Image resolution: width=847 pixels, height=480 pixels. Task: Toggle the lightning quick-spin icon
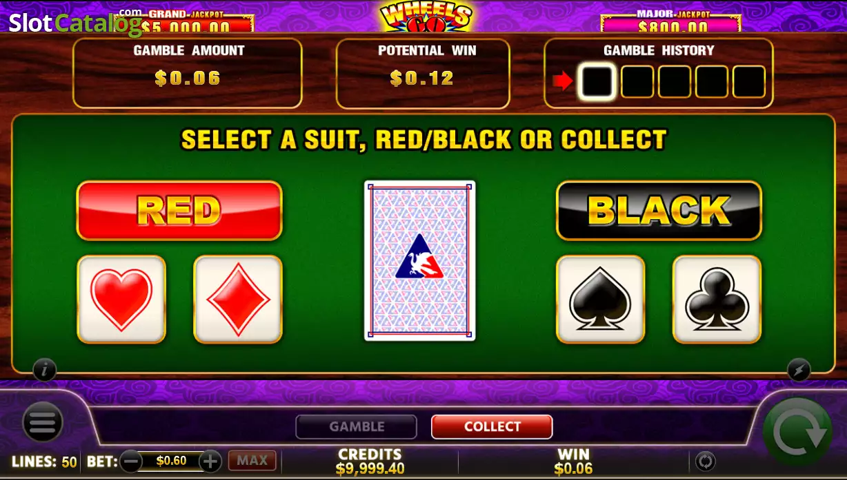799,370
